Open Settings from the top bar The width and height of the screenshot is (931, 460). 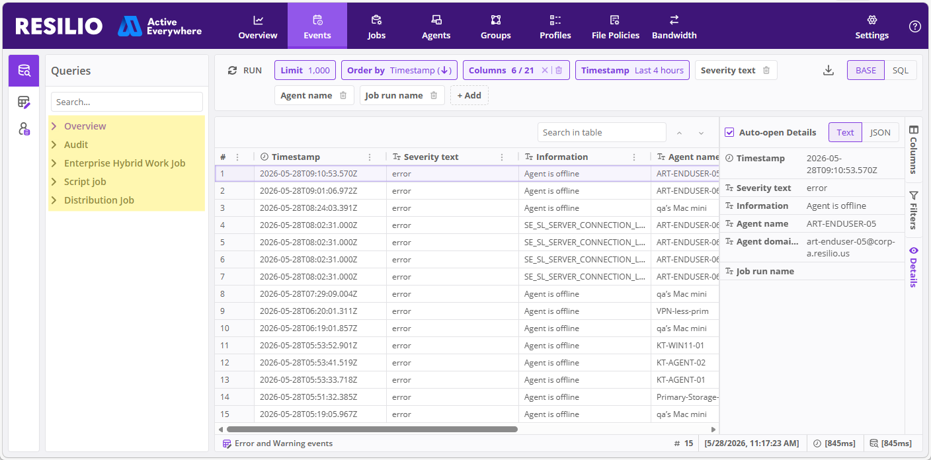(x=871, y=26)
